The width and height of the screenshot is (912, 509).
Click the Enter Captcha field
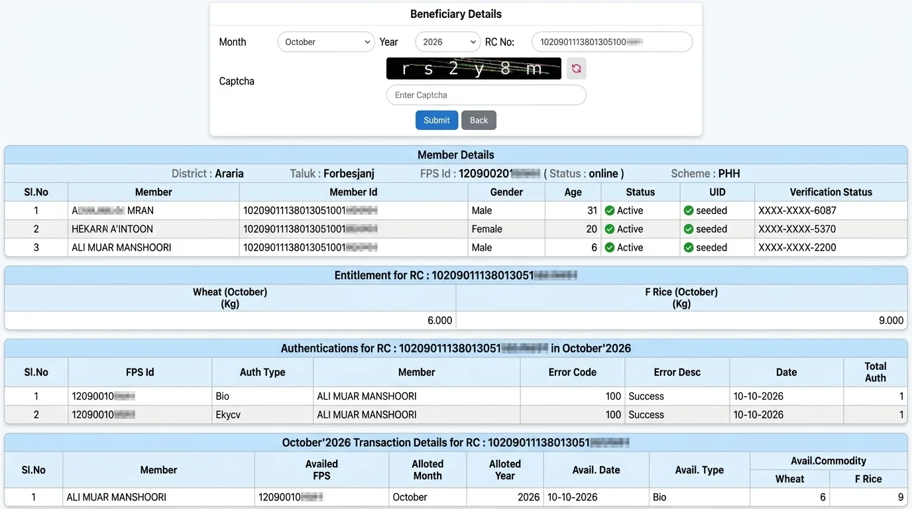click(486, 95)
